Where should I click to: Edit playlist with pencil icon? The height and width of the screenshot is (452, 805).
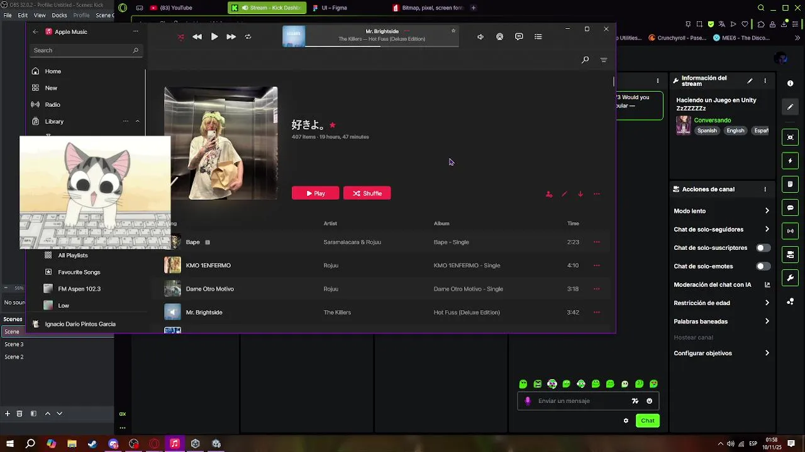point(564,194)
